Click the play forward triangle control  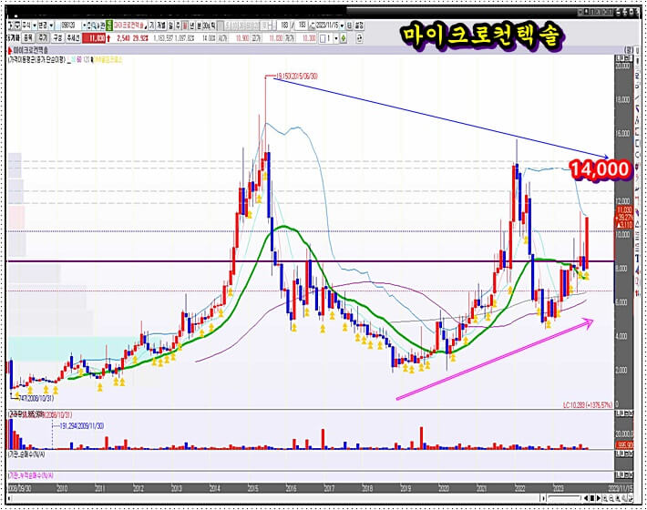click(x=599, y=498)
